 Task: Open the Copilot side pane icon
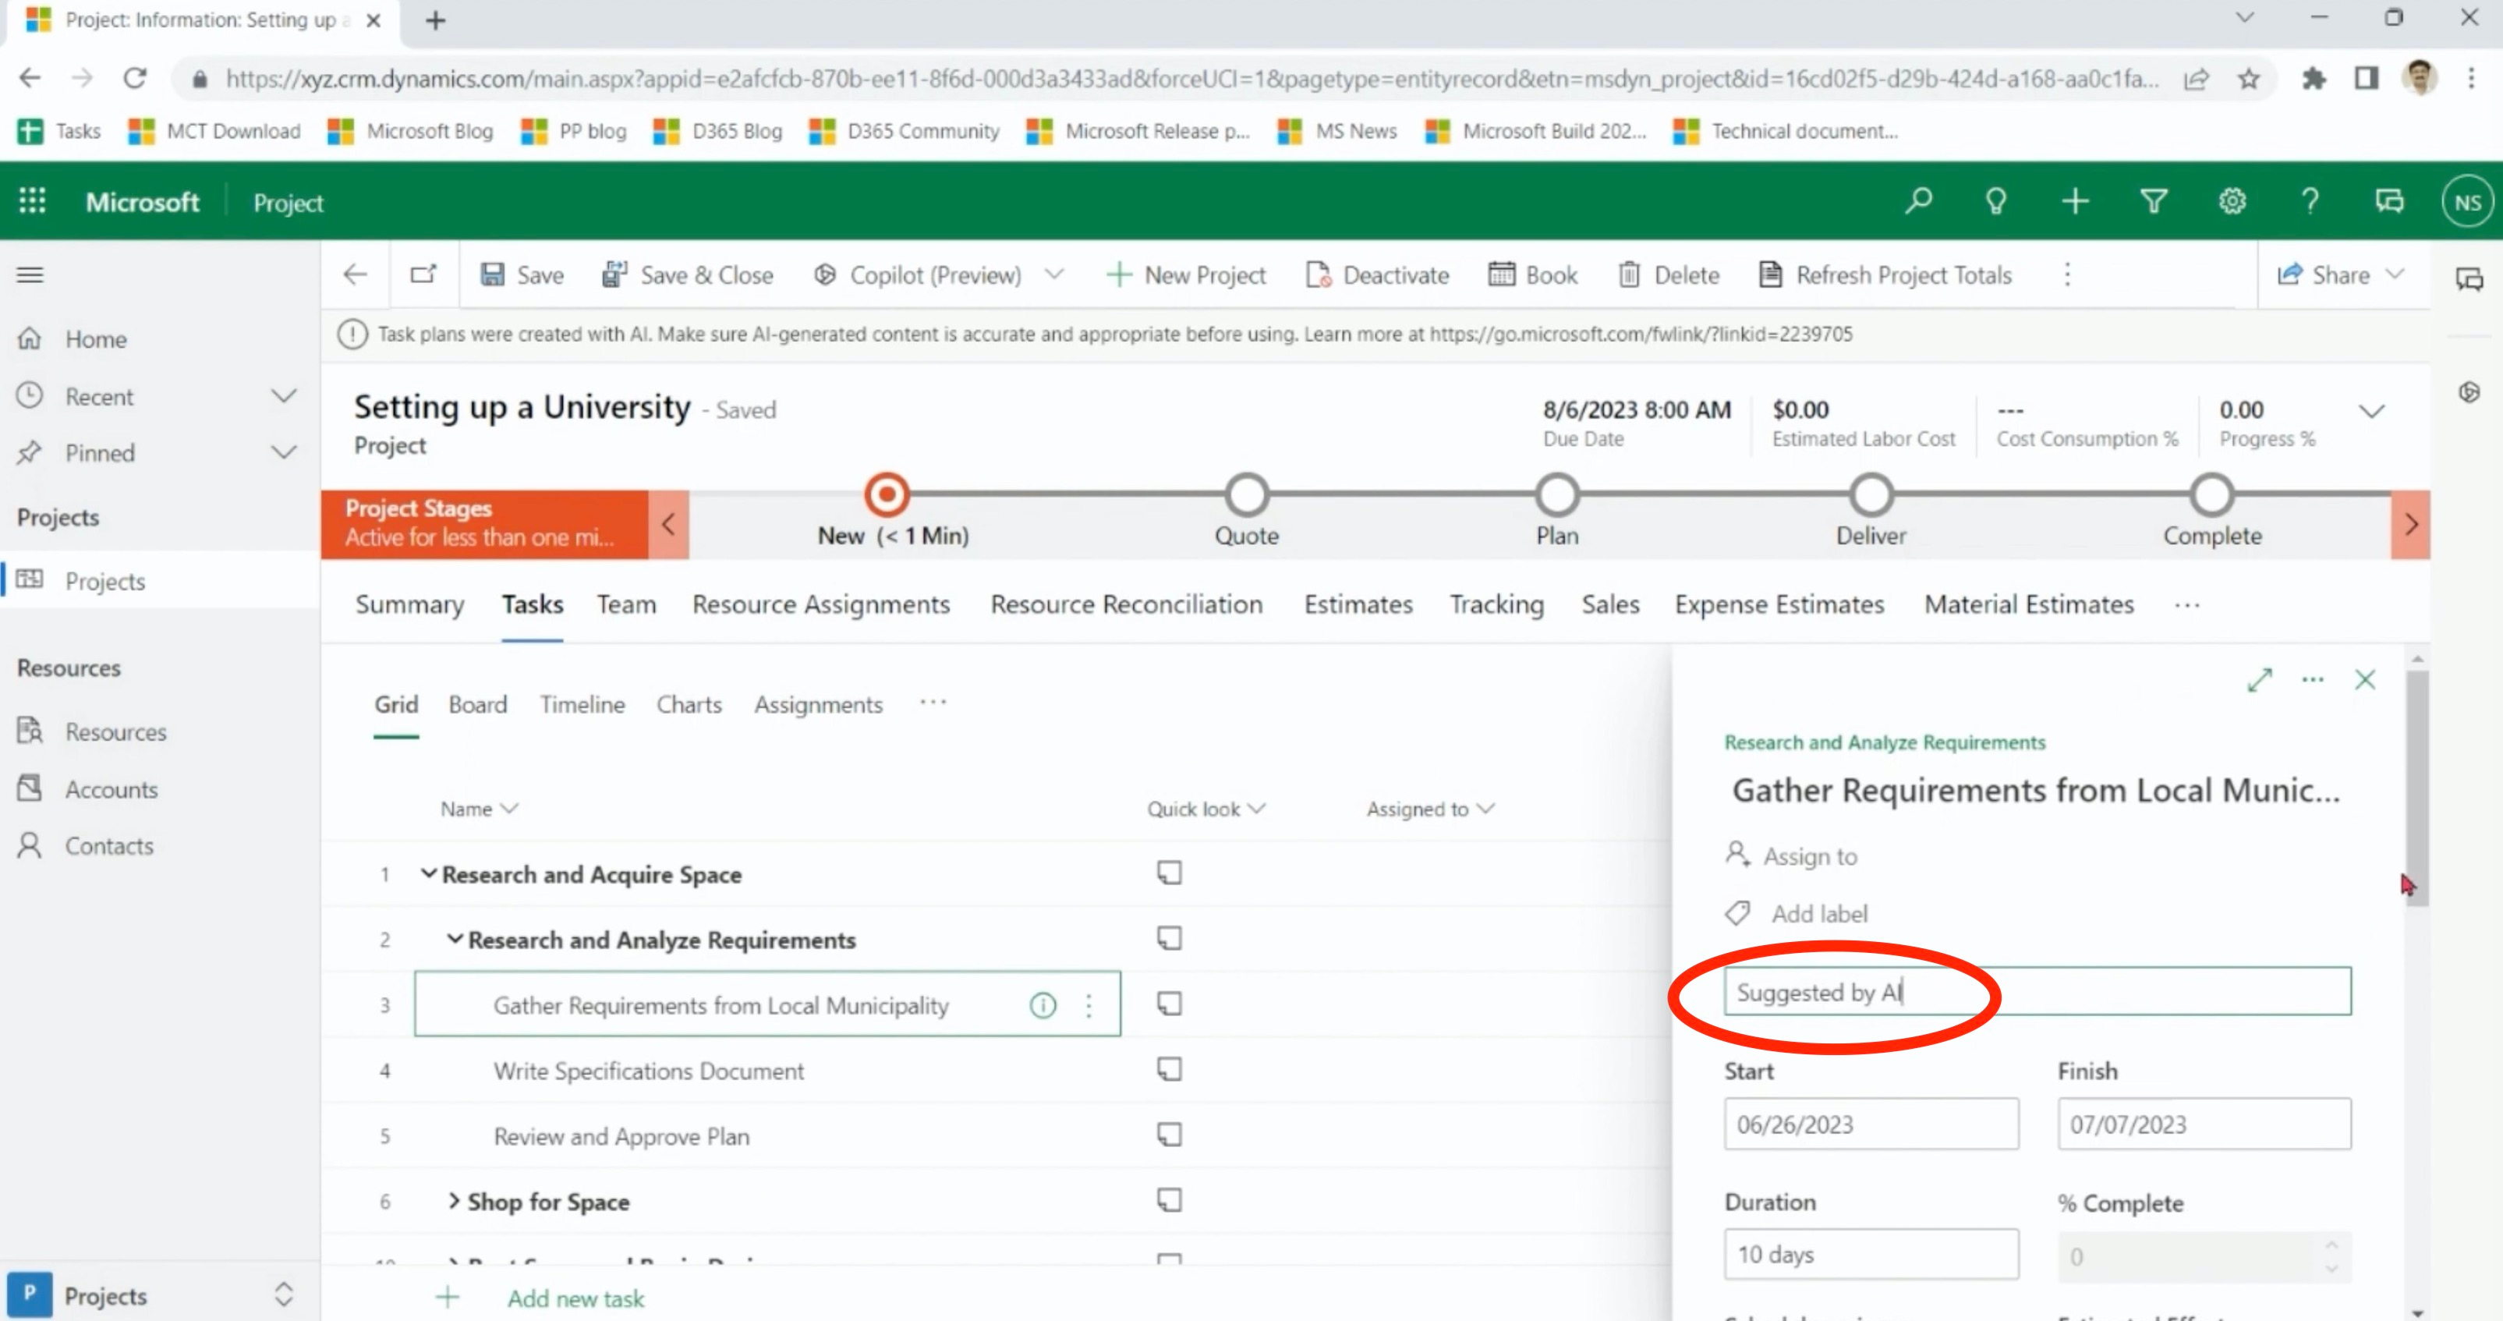tap(2469, 391)
